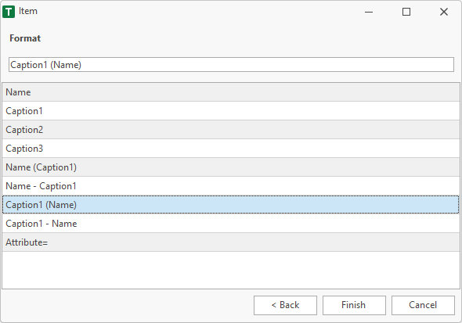Choose the 'Name - Caption1' format
Screen dimensions: 462x323
coord(231,186)
